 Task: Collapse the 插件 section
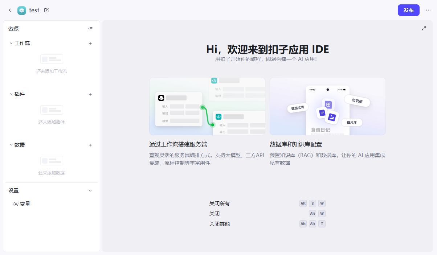[x=10, y=94]
